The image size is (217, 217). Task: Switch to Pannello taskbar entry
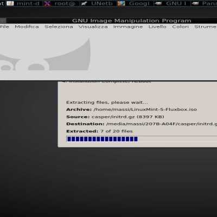204,3
